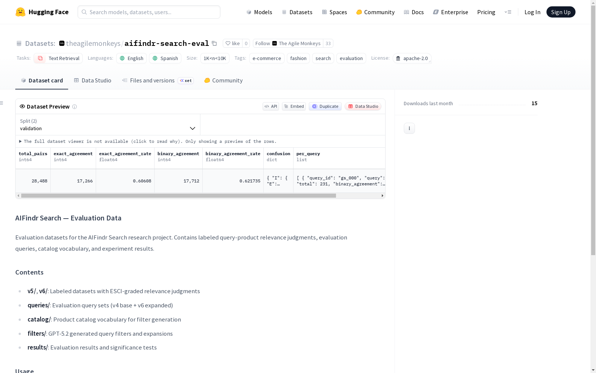This screenshot has height=373, width=596.
Task: Open the Pricing page link
Action: point(486,12)
